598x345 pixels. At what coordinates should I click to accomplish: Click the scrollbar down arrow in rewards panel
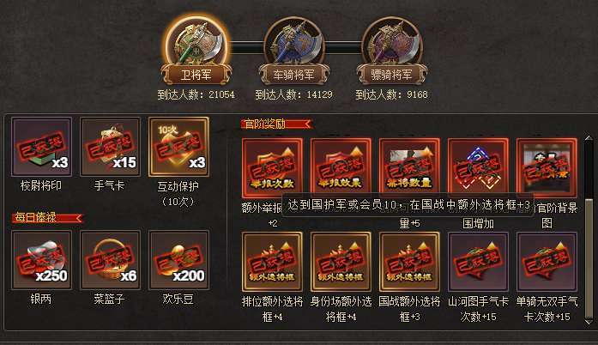tap(589, 321)
